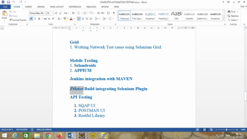Sort the selected text
The height and width of the screenshot is (139, 247).
click(x=108, y=13)
